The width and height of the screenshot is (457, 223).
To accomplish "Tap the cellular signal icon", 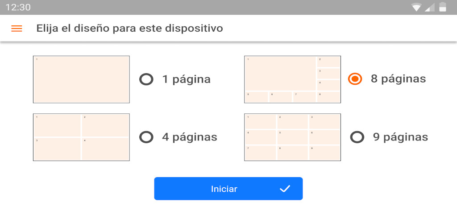I will pos(429,7).
